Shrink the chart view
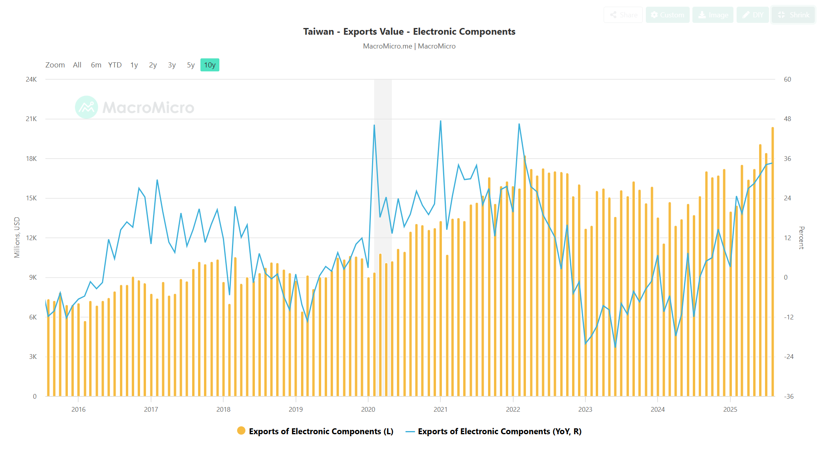Image resolution: width=838 pixels, height=450 pixels. click(793, 15)
